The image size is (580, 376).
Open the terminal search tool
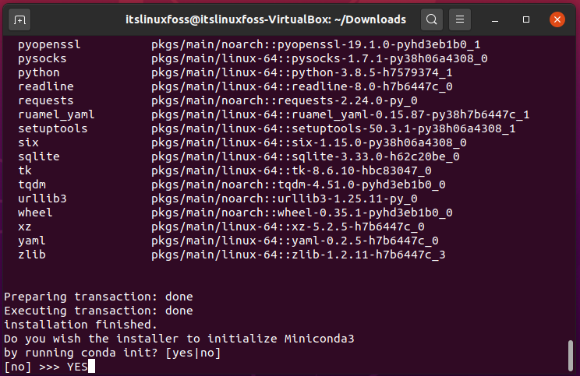(432, 19)
